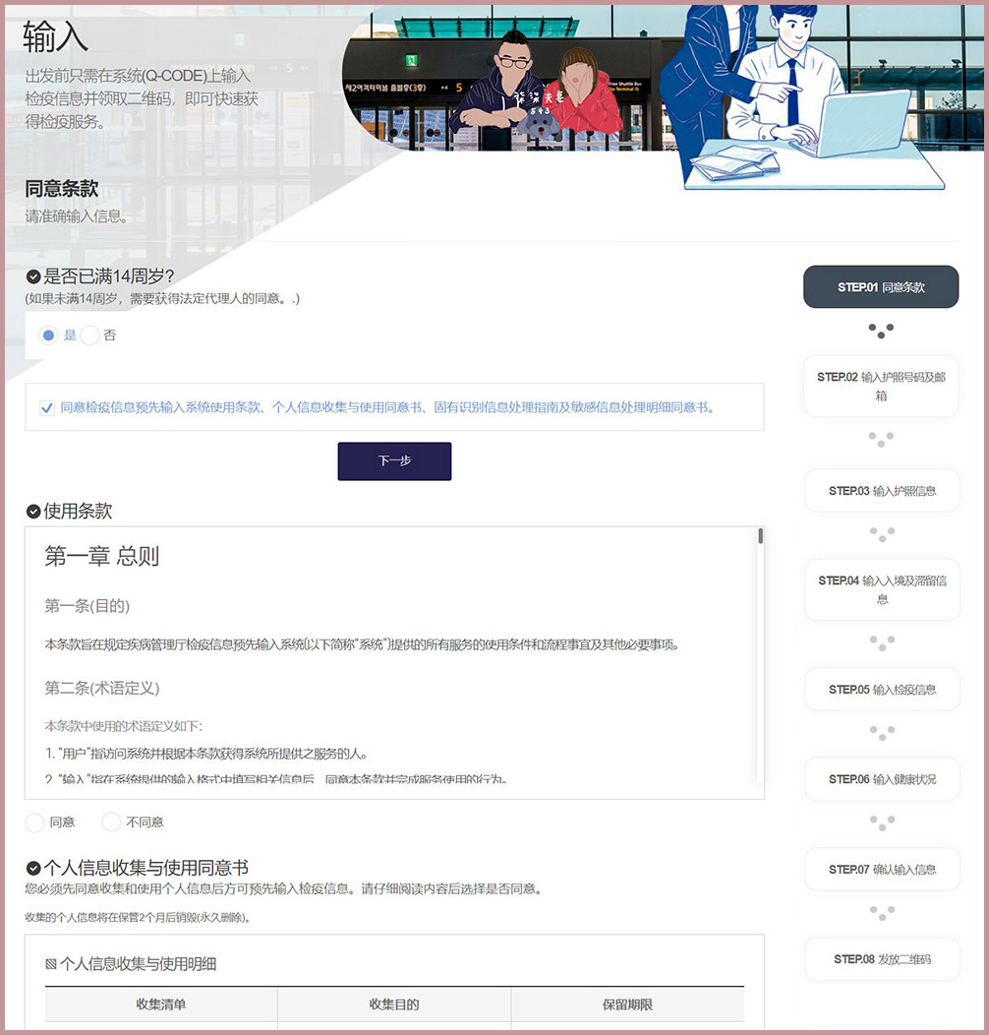Select 否 radio for age 14 question
The height and width of the screenshot is (1035, 989).
tap(89, 335)
